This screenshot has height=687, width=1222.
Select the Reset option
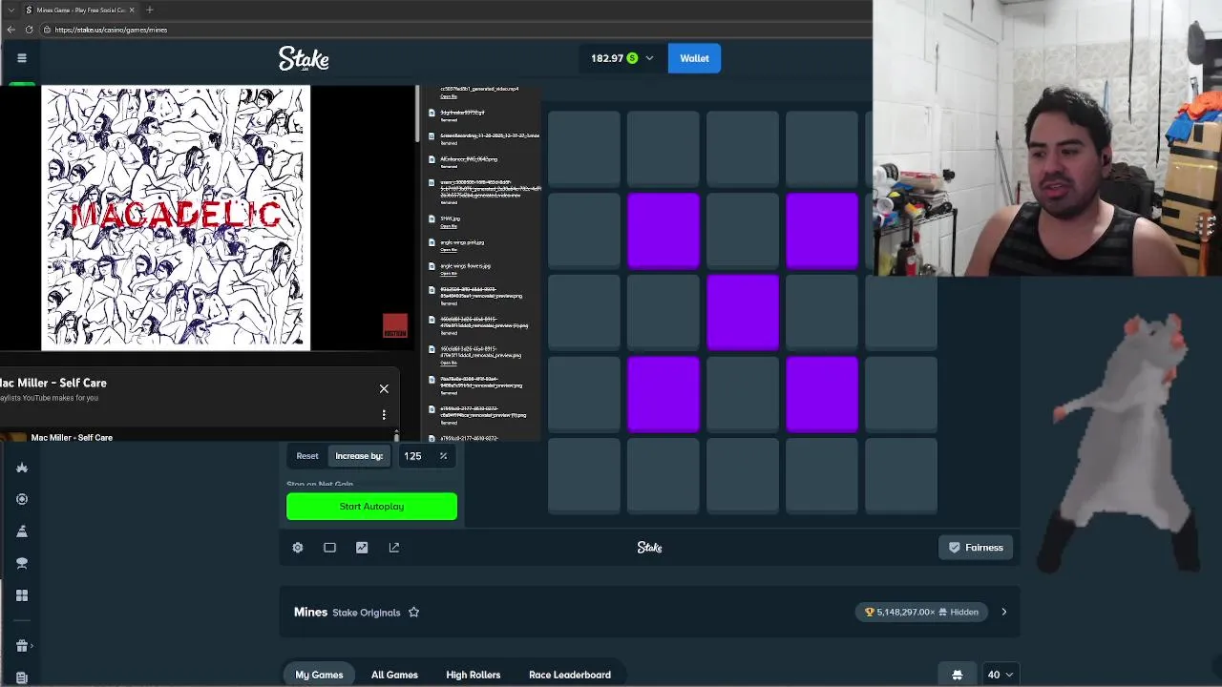307,456
